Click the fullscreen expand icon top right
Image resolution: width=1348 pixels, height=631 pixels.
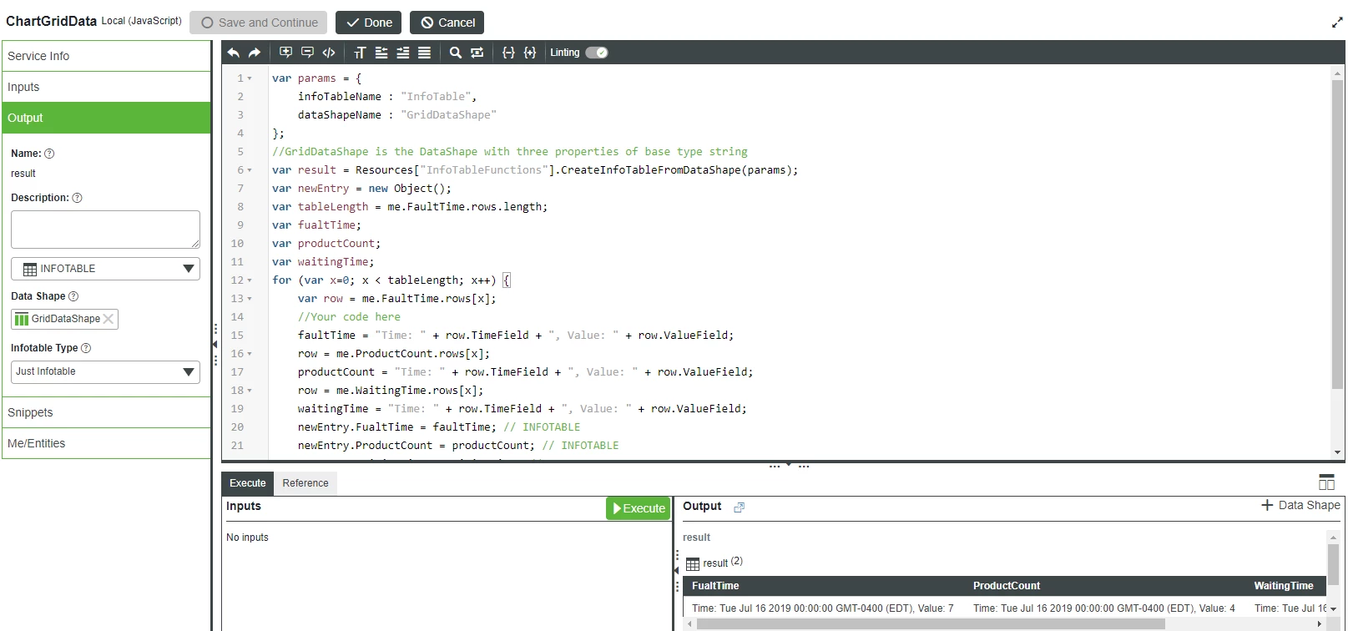click(x=1336, y=23)
